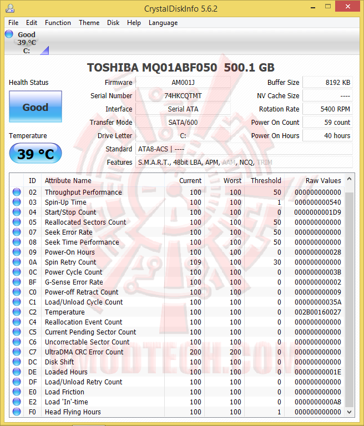This screenshot has height=426, width=364.
Task: Click the status orb for Loaded Hours
Action: tap(17, 372)
